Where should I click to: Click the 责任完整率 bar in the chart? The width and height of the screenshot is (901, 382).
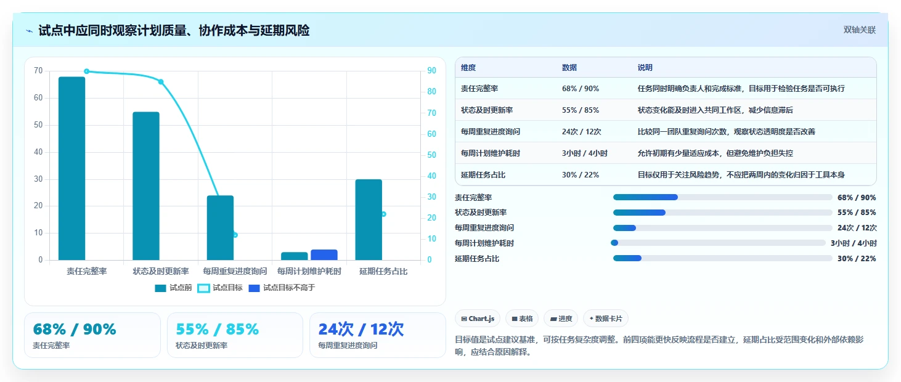(x=72, y=168)
